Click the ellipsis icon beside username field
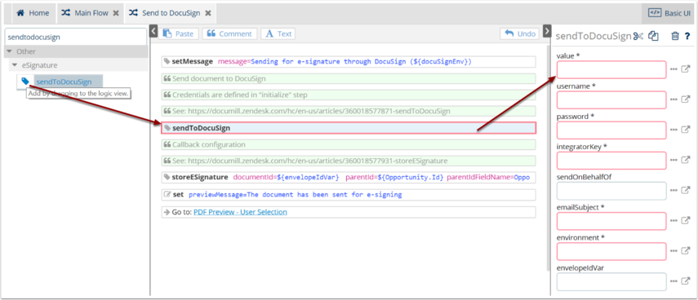This screenshot has height=300, width=698. [673, 99]
